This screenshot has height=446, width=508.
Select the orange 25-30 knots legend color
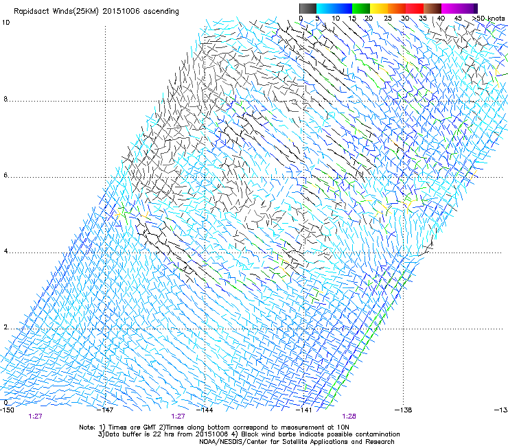(397, 8)
